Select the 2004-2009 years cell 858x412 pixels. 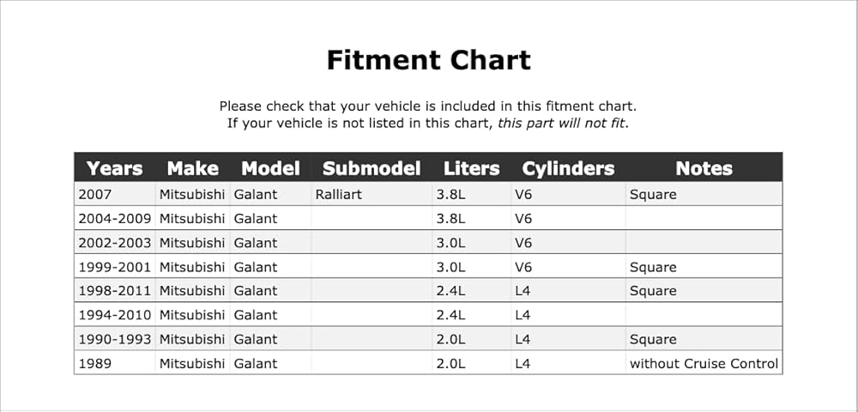coord(114,219)
